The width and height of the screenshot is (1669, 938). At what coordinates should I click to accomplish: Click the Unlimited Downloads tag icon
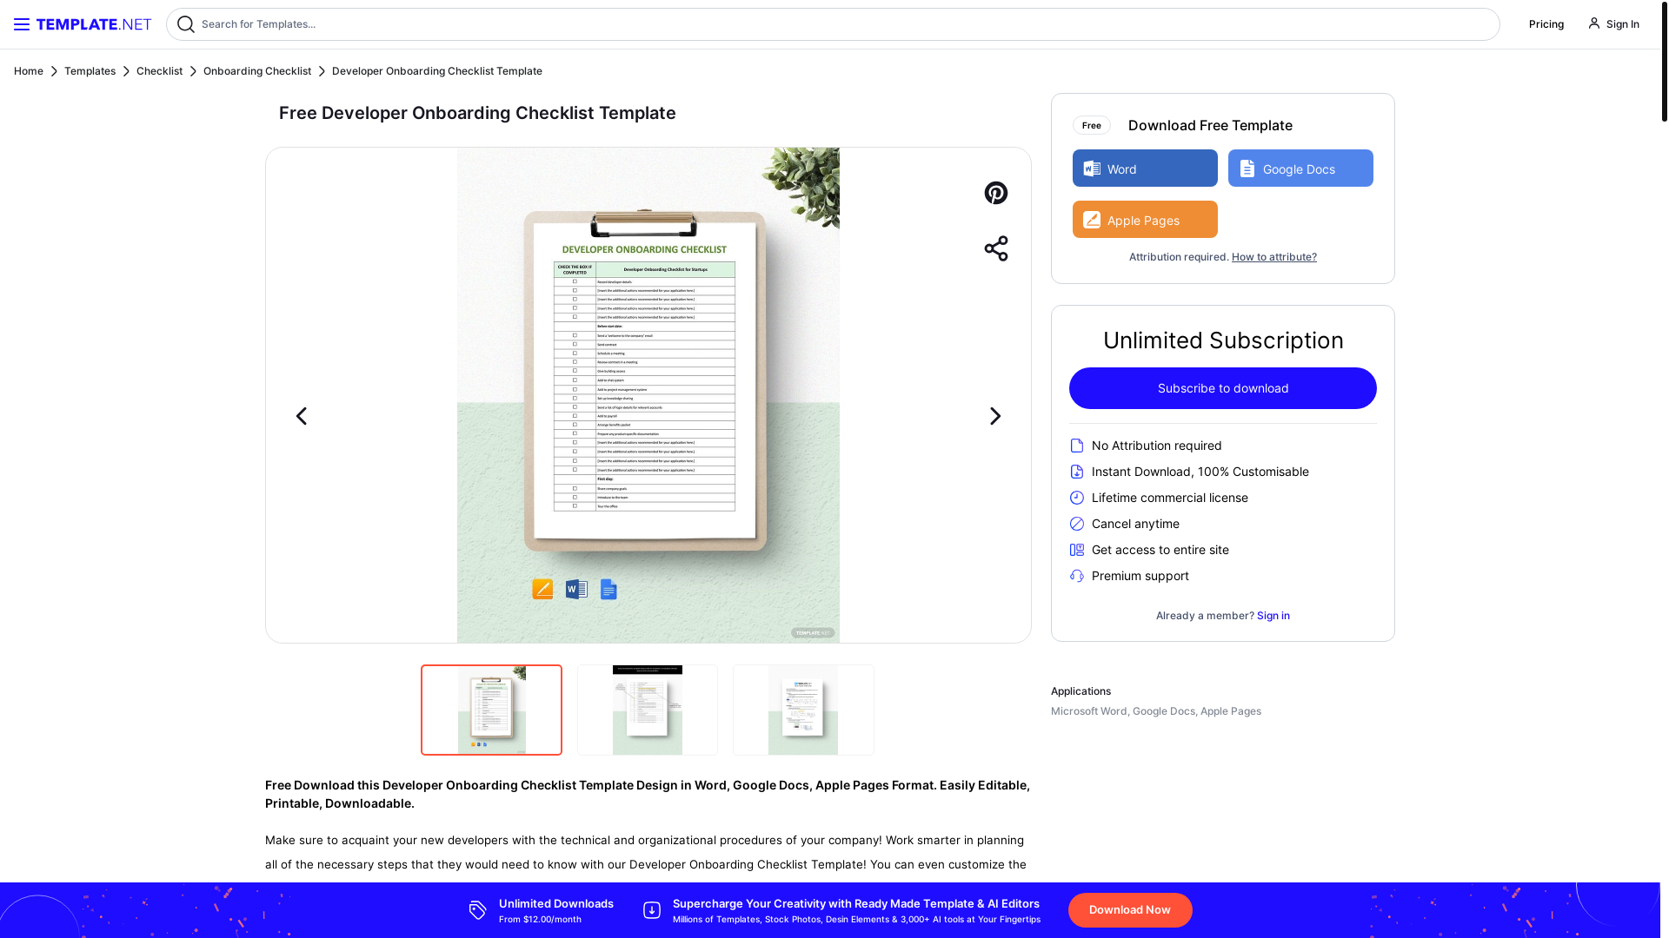478,910
